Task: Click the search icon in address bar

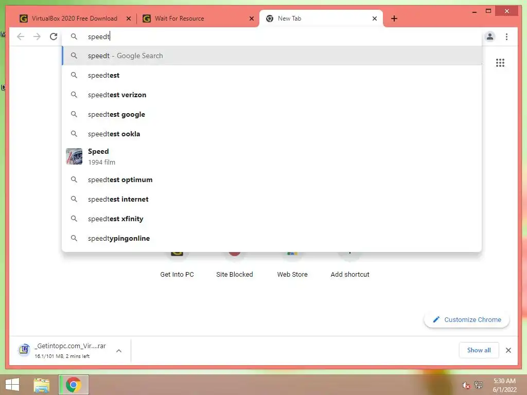Action: [x=74, y=37]
